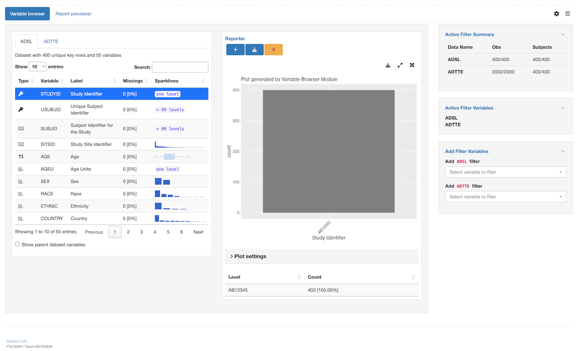
Task: Collapse the Active Filter Summary panel
Action: tap(563, 35)
